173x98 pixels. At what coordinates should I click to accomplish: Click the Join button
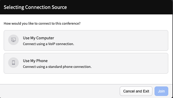161,91
